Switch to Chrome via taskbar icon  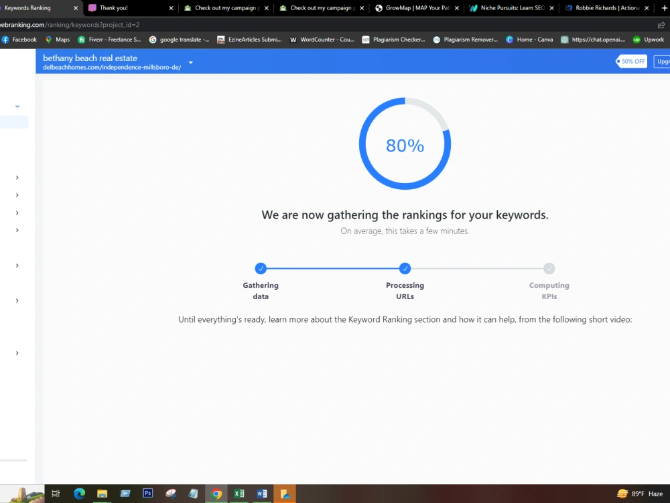click(216, 494)
